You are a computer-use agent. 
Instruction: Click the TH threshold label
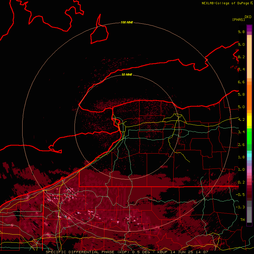click(242, 220)
